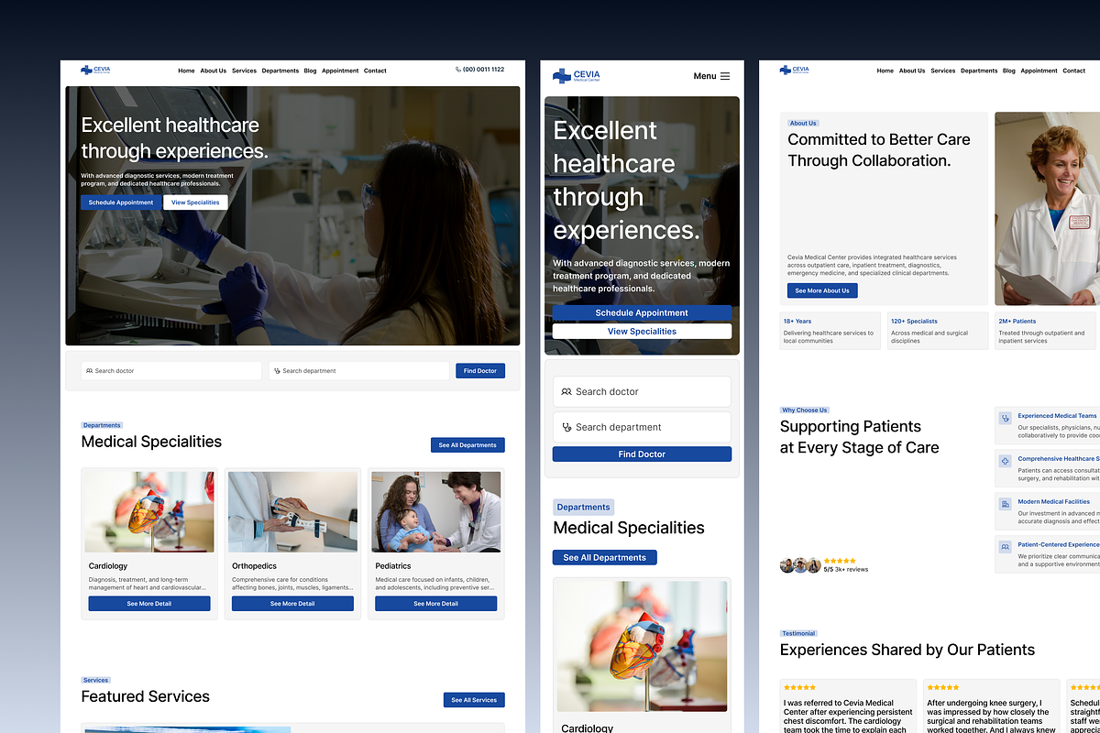Click the Cevia Medical Center logo in the mobile view
Screen dimensions: 1100x733
click(x=576, y=76)
